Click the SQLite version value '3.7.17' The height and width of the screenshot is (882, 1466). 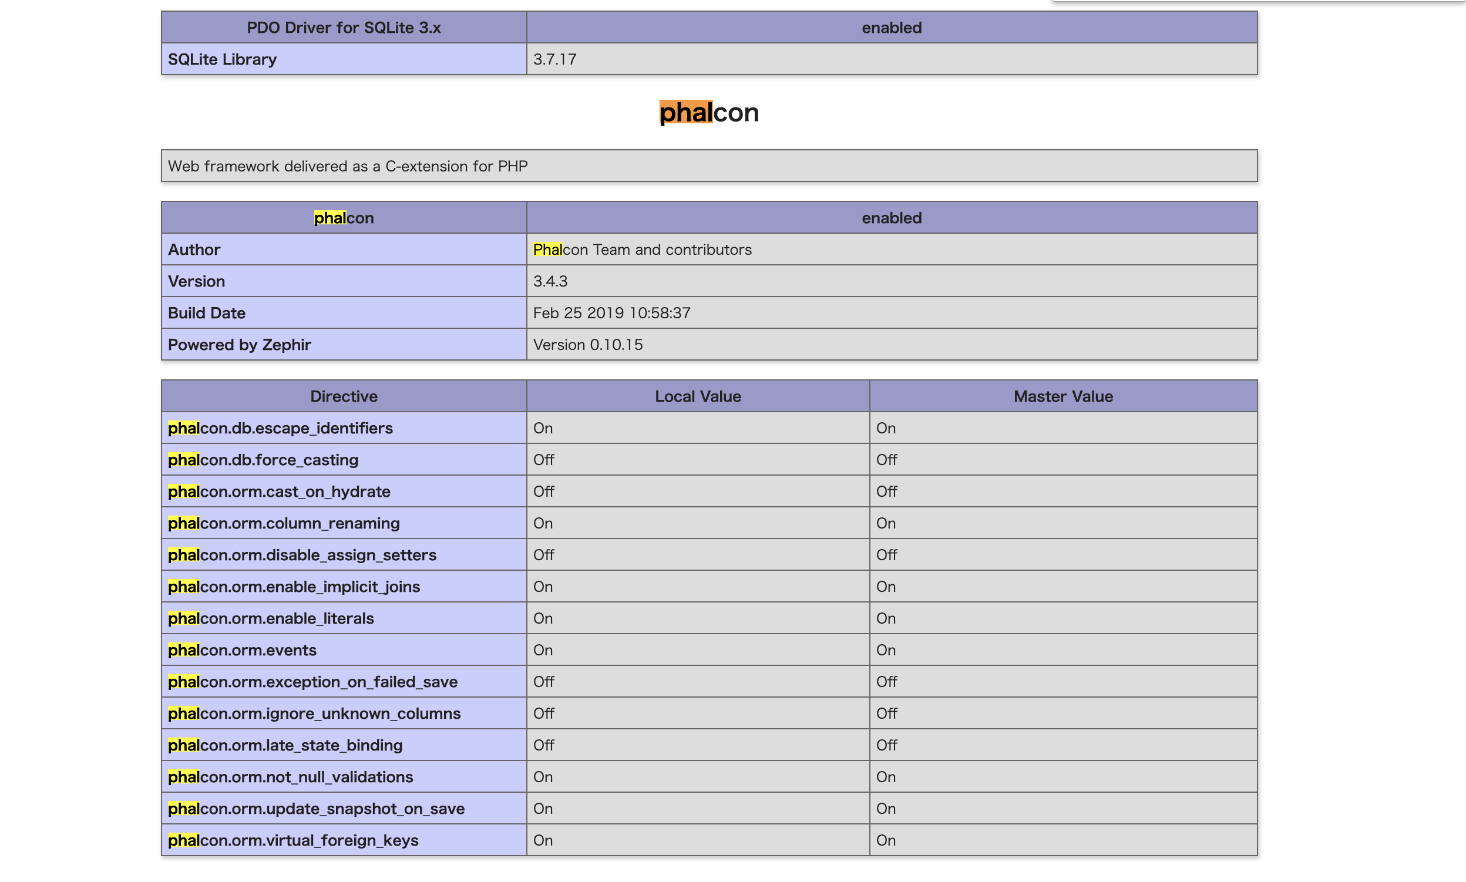click(554, 59)
